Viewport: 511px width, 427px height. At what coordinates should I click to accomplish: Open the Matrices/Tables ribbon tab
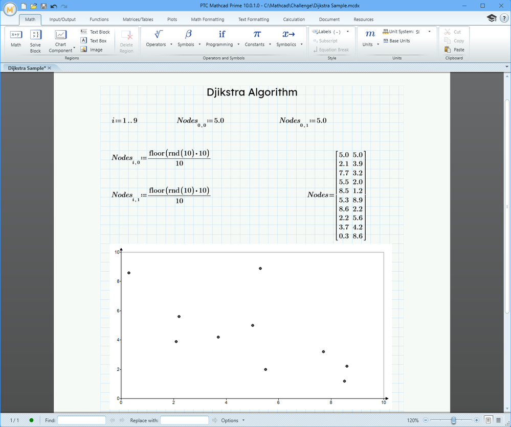[138, 19]
